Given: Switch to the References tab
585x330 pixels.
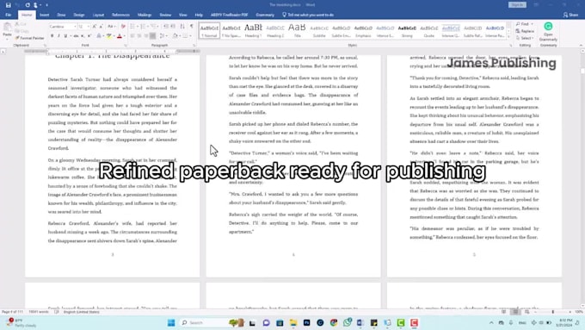Looking at the screenshot, I should pyautogui.click(x=121, y=15).
